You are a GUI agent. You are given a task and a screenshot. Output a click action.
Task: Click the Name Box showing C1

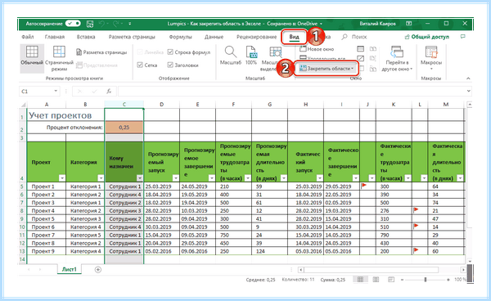[x=36, y=91]
